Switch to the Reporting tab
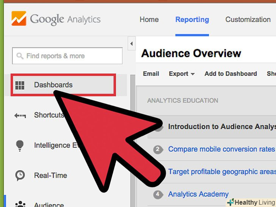This screenshot has height=207, width=276. coord(192,20)
